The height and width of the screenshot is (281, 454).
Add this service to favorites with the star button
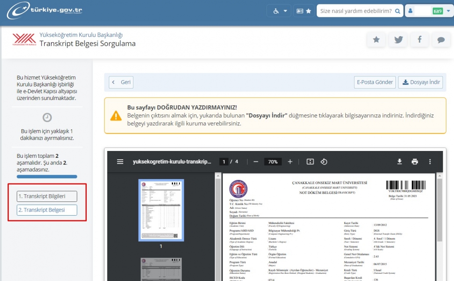tap(376, 40)
